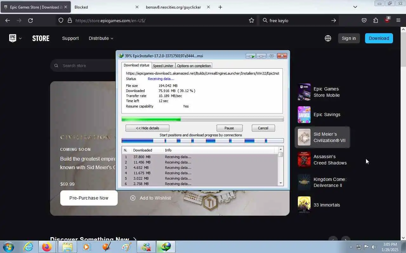Screen dimensions: 406x253
Task: Open the Pocket save icon
Action: tap(364, 20)
